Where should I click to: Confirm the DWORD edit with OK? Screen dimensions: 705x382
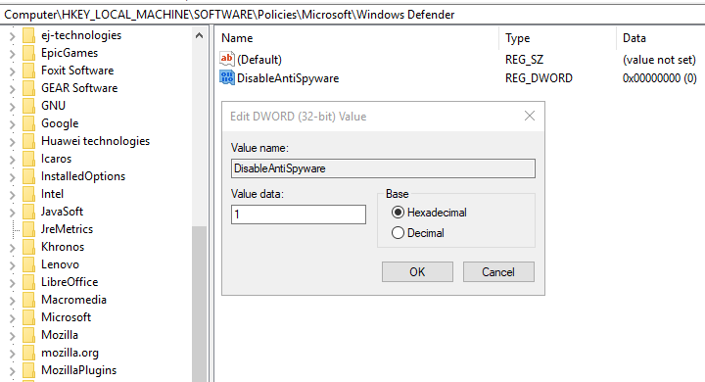417,271
